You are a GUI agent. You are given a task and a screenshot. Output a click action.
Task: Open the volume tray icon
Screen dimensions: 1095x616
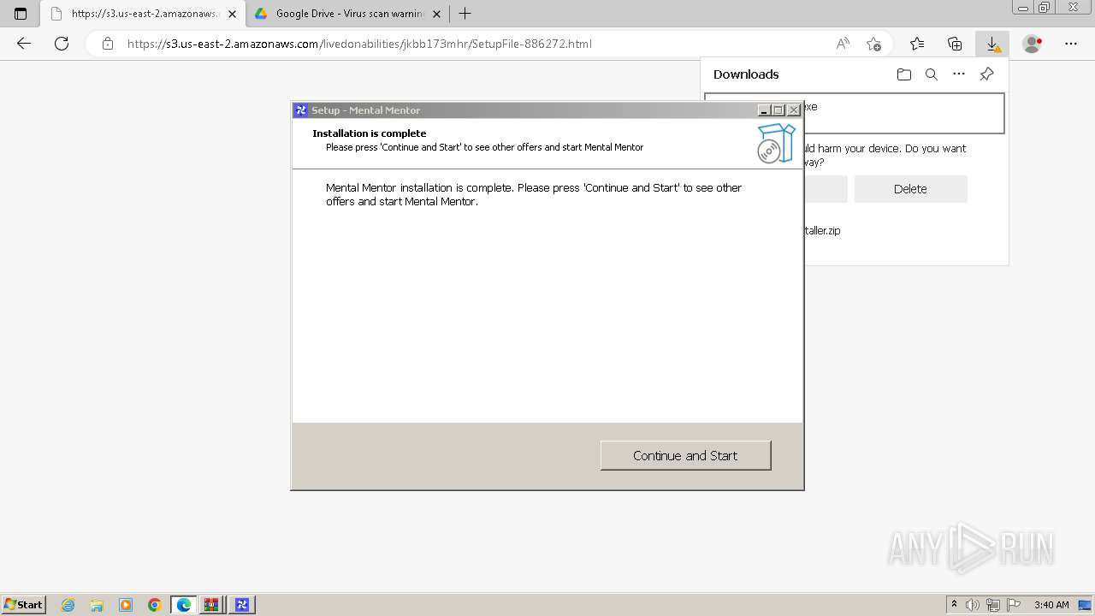973,605
